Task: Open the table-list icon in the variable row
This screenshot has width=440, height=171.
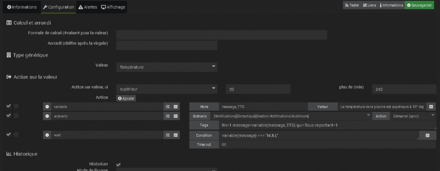Action: 176,107
